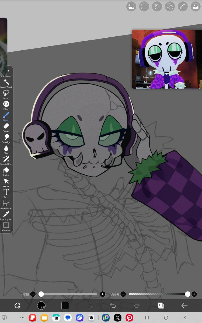Open the layers panel
202x323 pixels.
point(161,306)
